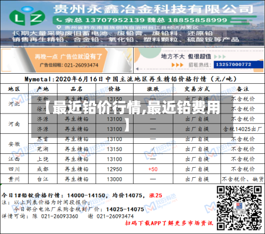The image size is (265, 234).
Task: Click price 13000 in 台江 row
Action: (x=114, y=179)
